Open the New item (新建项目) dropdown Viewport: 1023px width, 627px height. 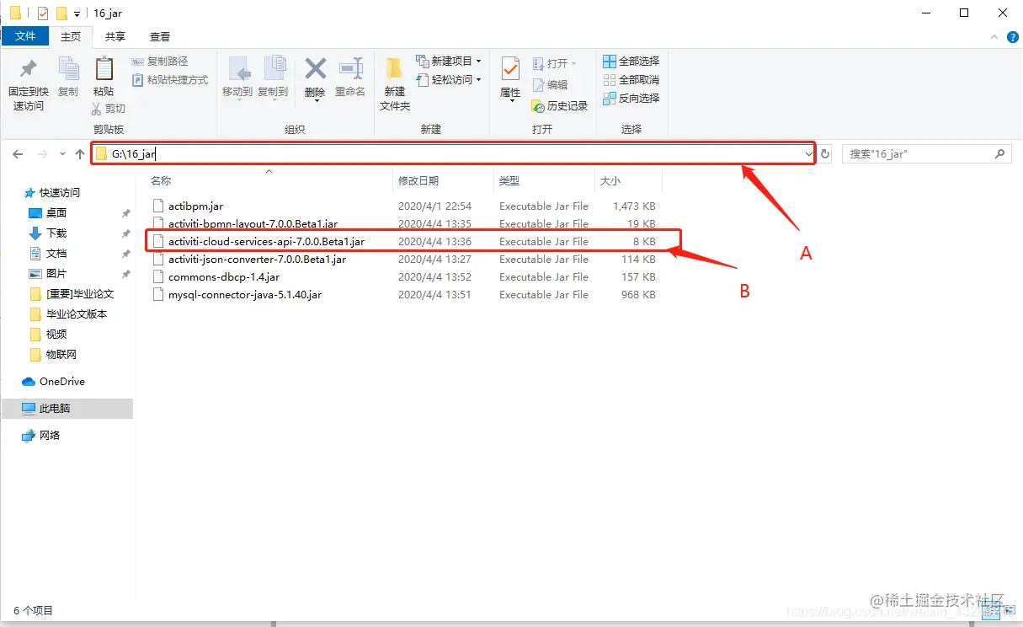(449, 62)
